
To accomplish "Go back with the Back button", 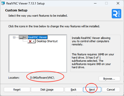I will (74, 90).
